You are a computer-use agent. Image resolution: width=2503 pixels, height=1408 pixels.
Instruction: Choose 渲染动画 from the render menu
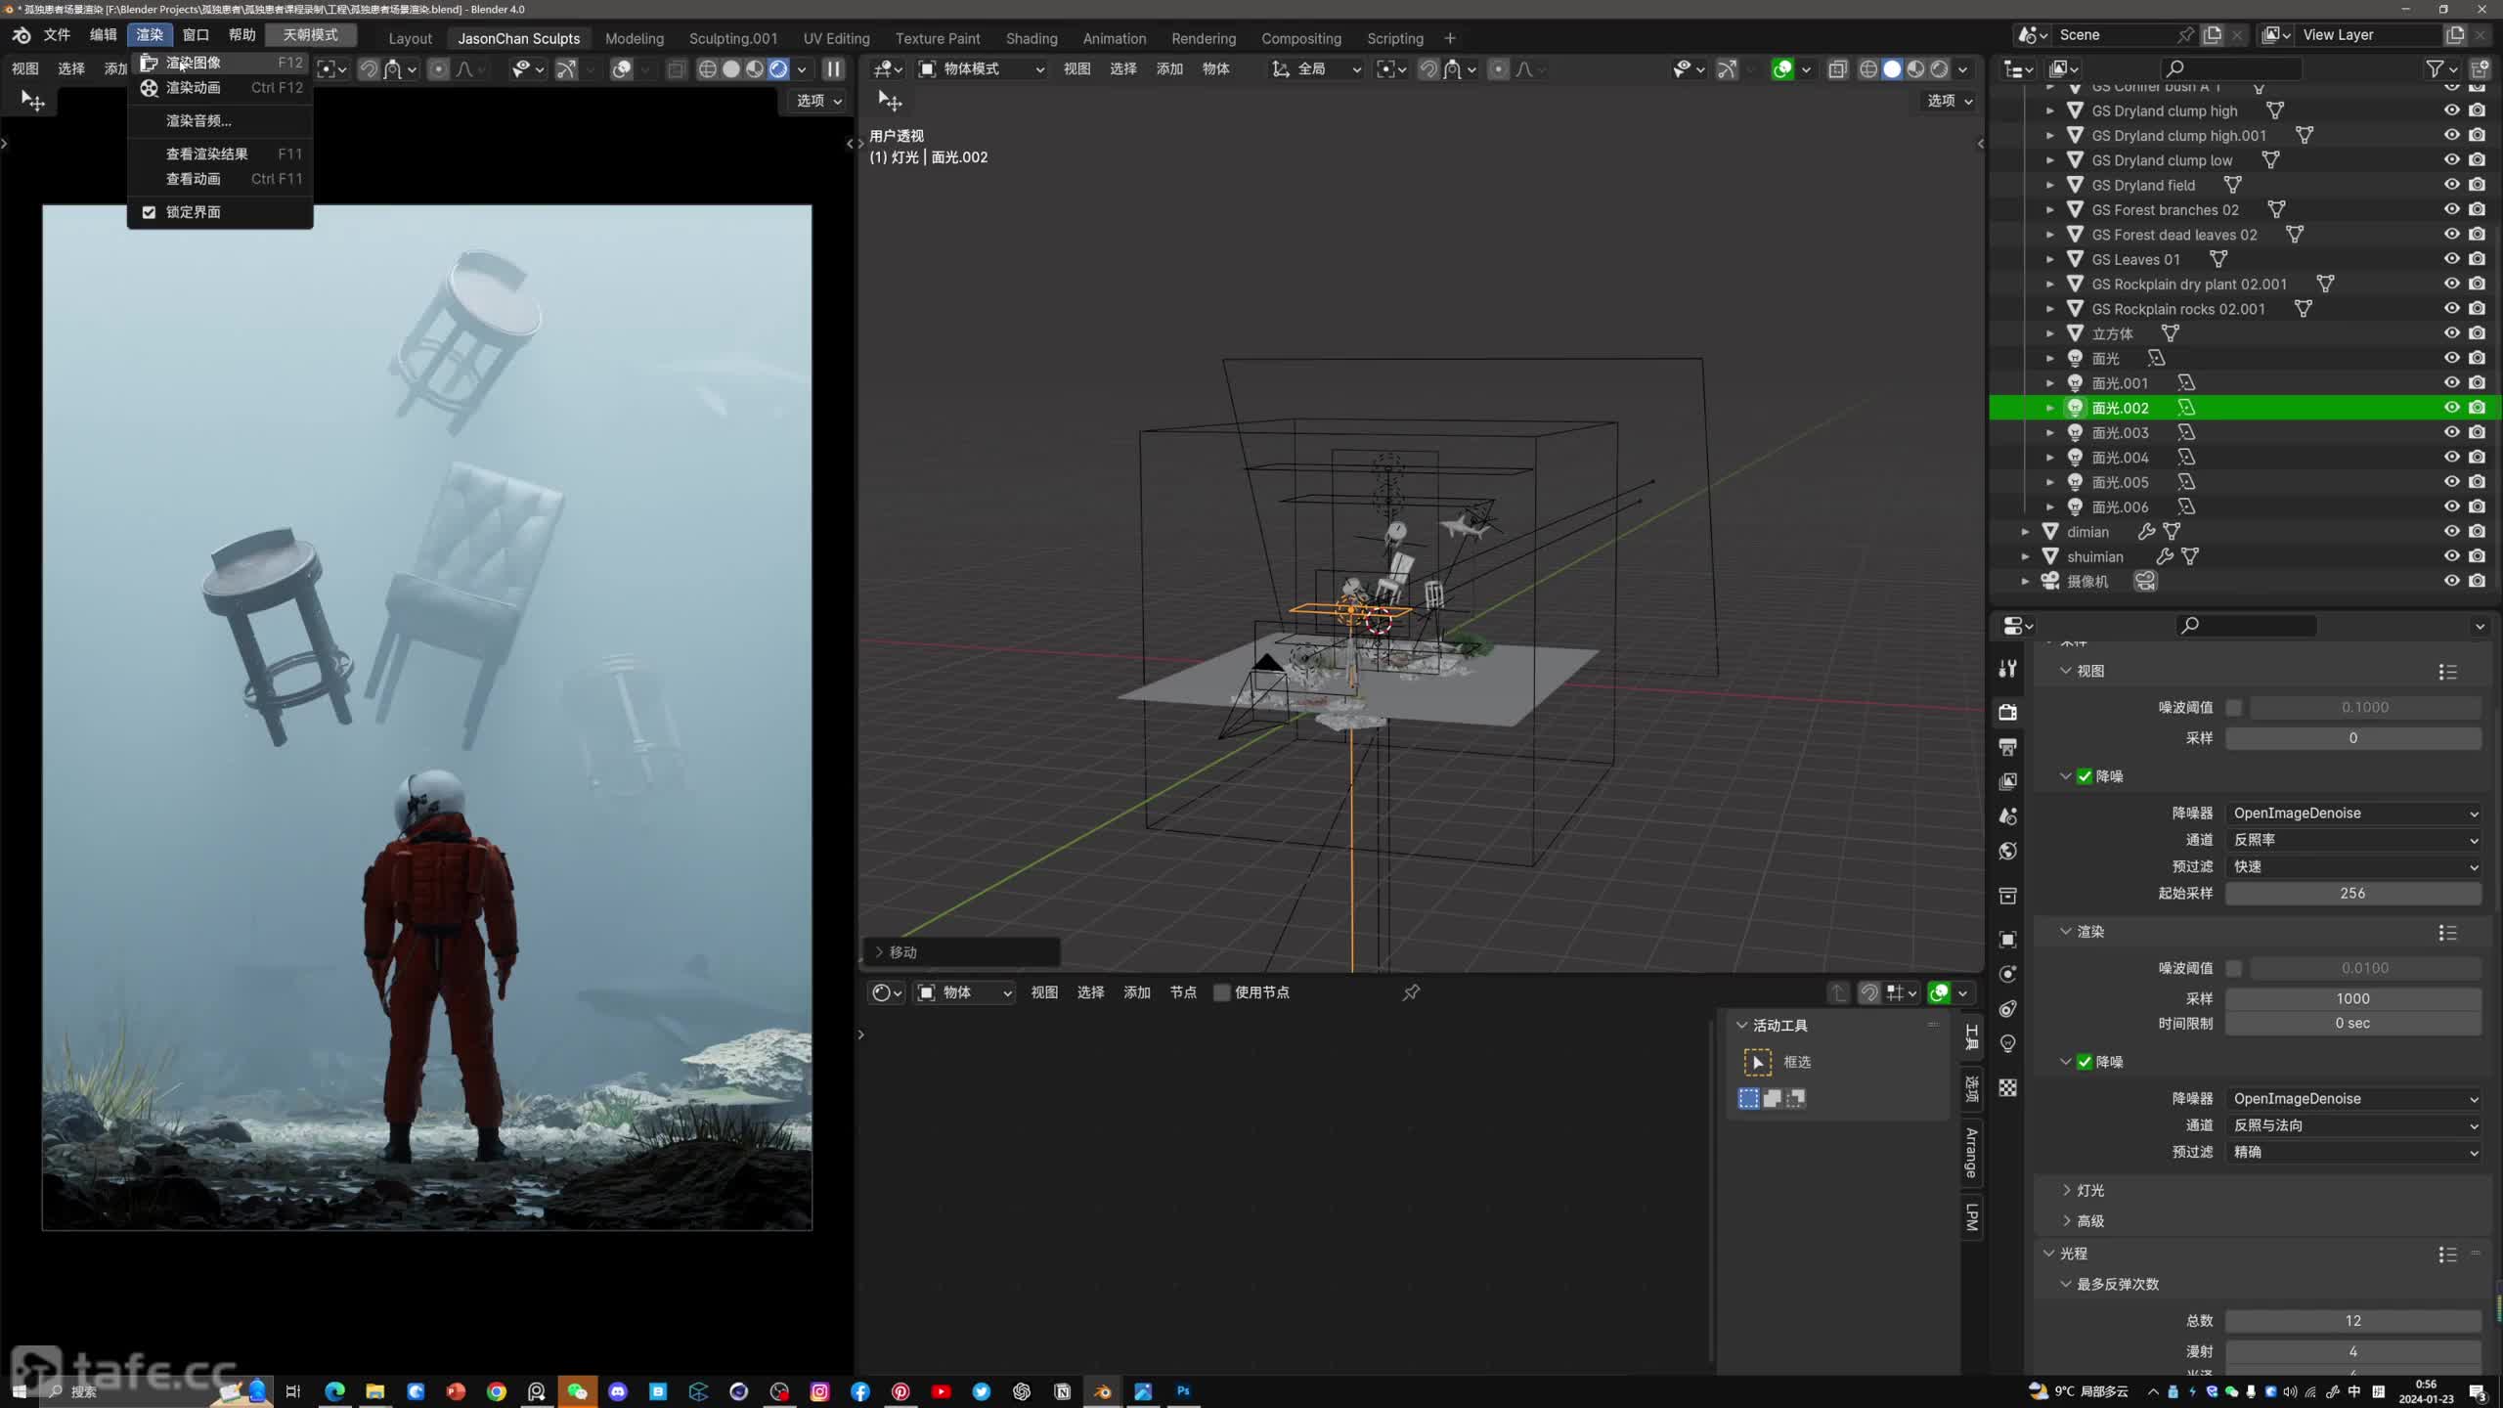click(221, 88)
